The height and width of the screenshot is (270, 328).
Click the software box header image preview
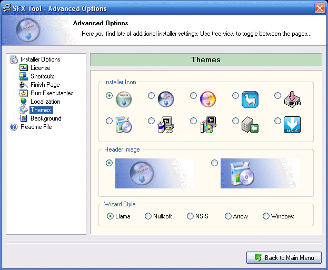click(x=260, y=173)
